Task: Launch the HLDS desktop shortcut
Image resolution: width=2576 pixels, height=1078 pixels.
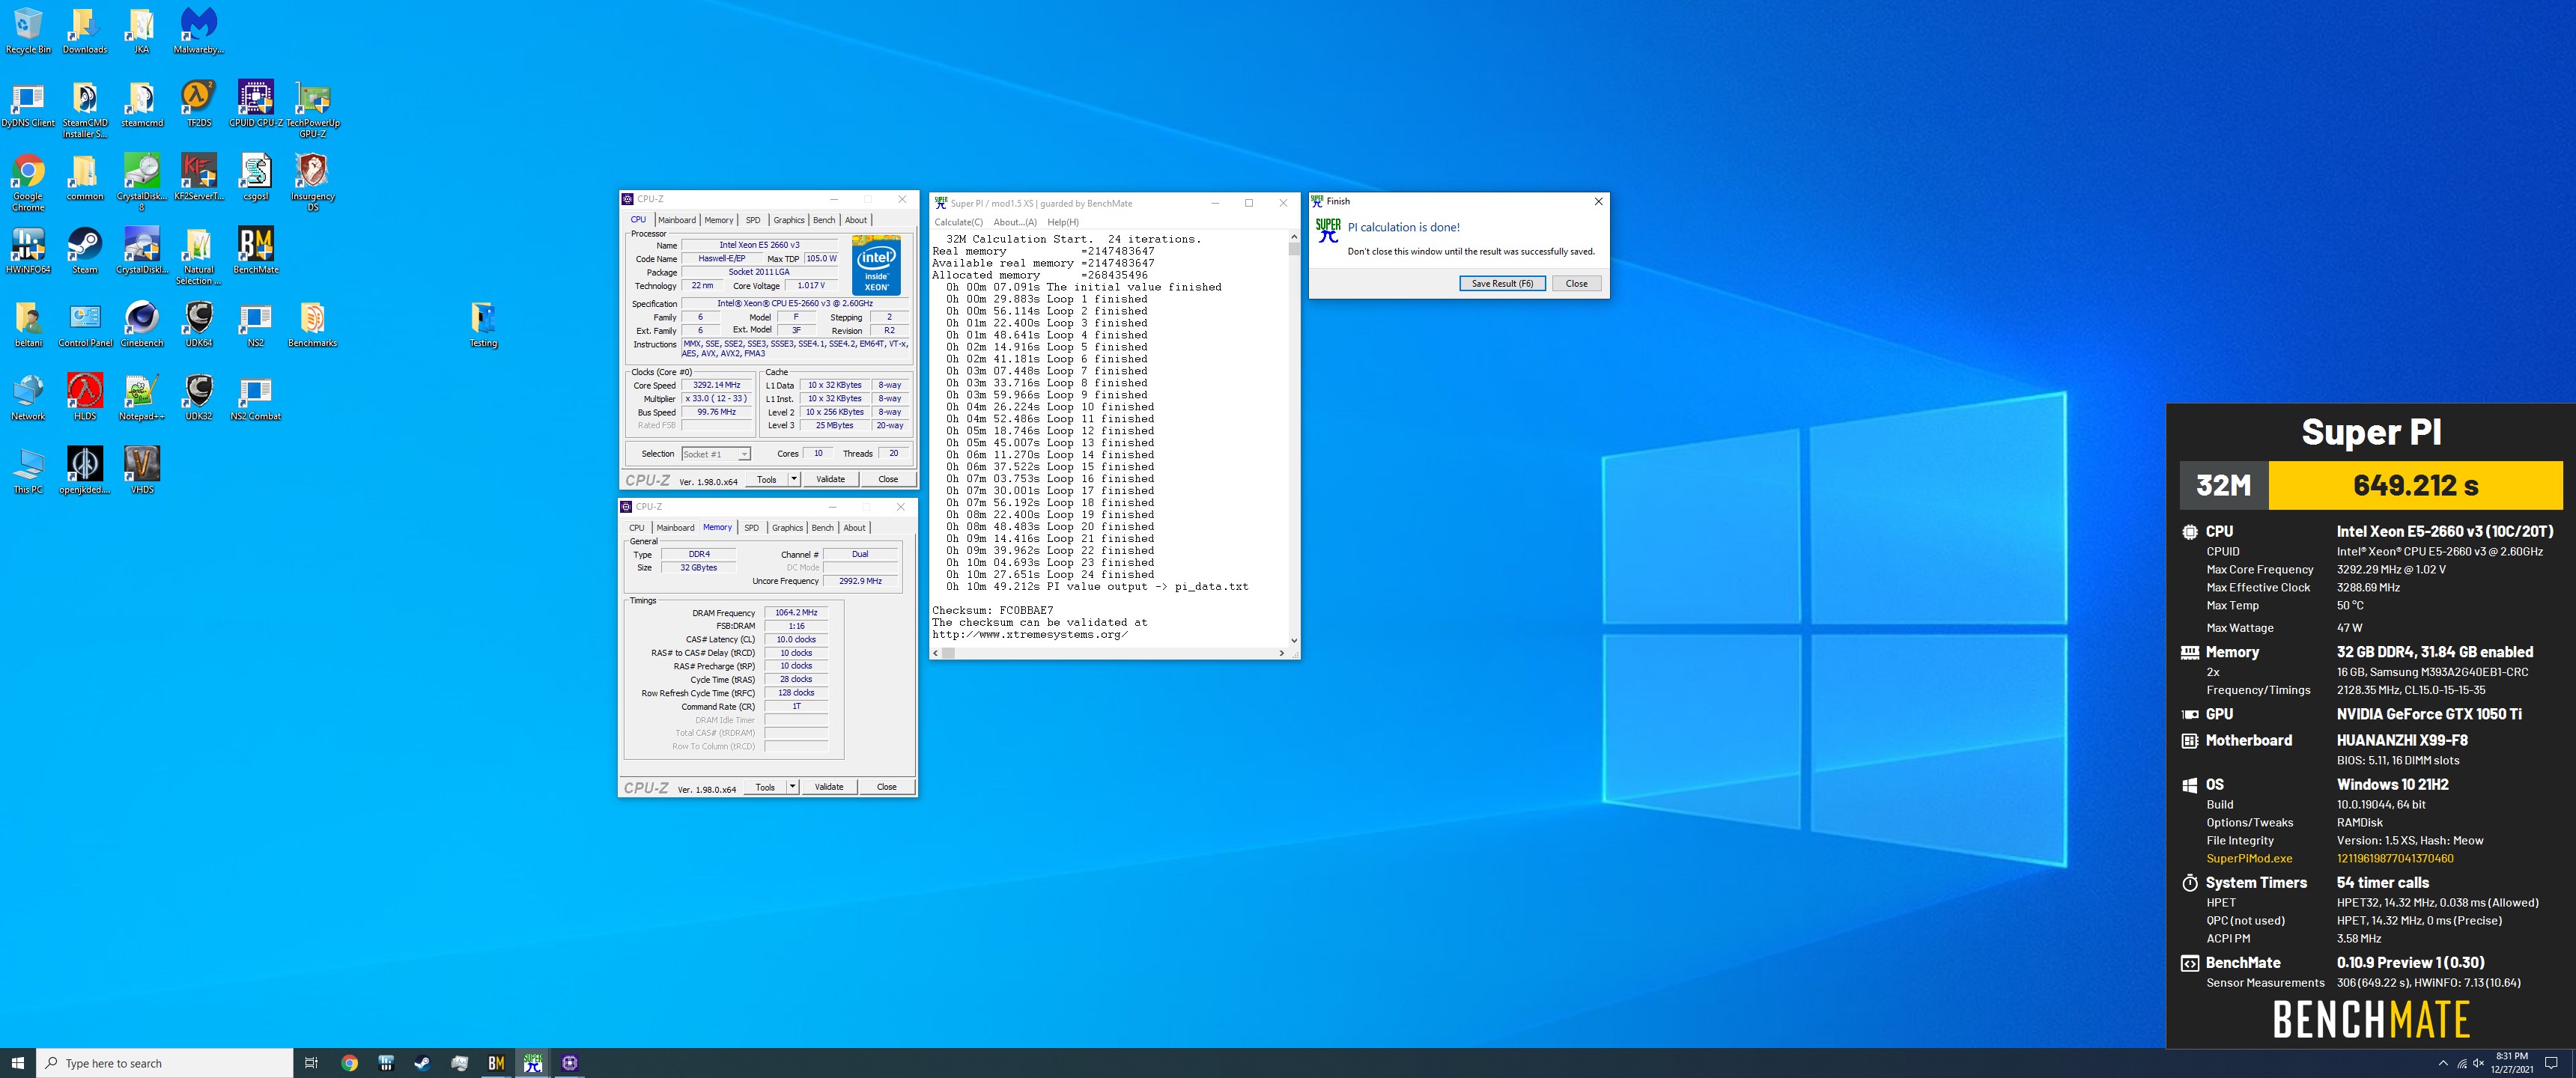Action: (85, 397)
